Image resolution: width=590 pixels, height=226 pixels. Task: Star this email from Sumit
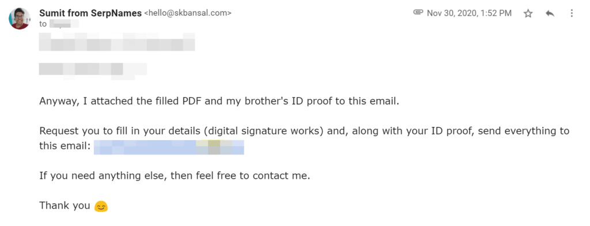528,14
